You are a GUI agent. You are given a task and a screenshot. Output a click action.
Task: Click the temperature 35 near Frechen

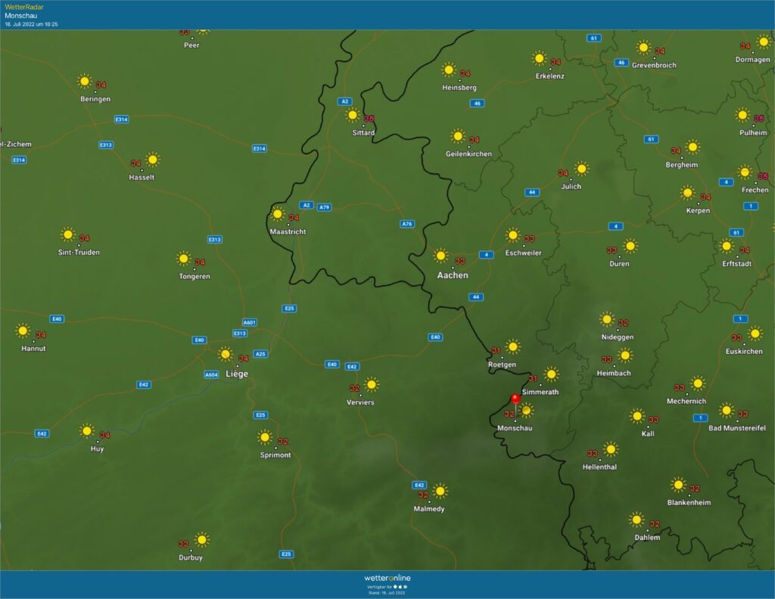coord(763,176)
